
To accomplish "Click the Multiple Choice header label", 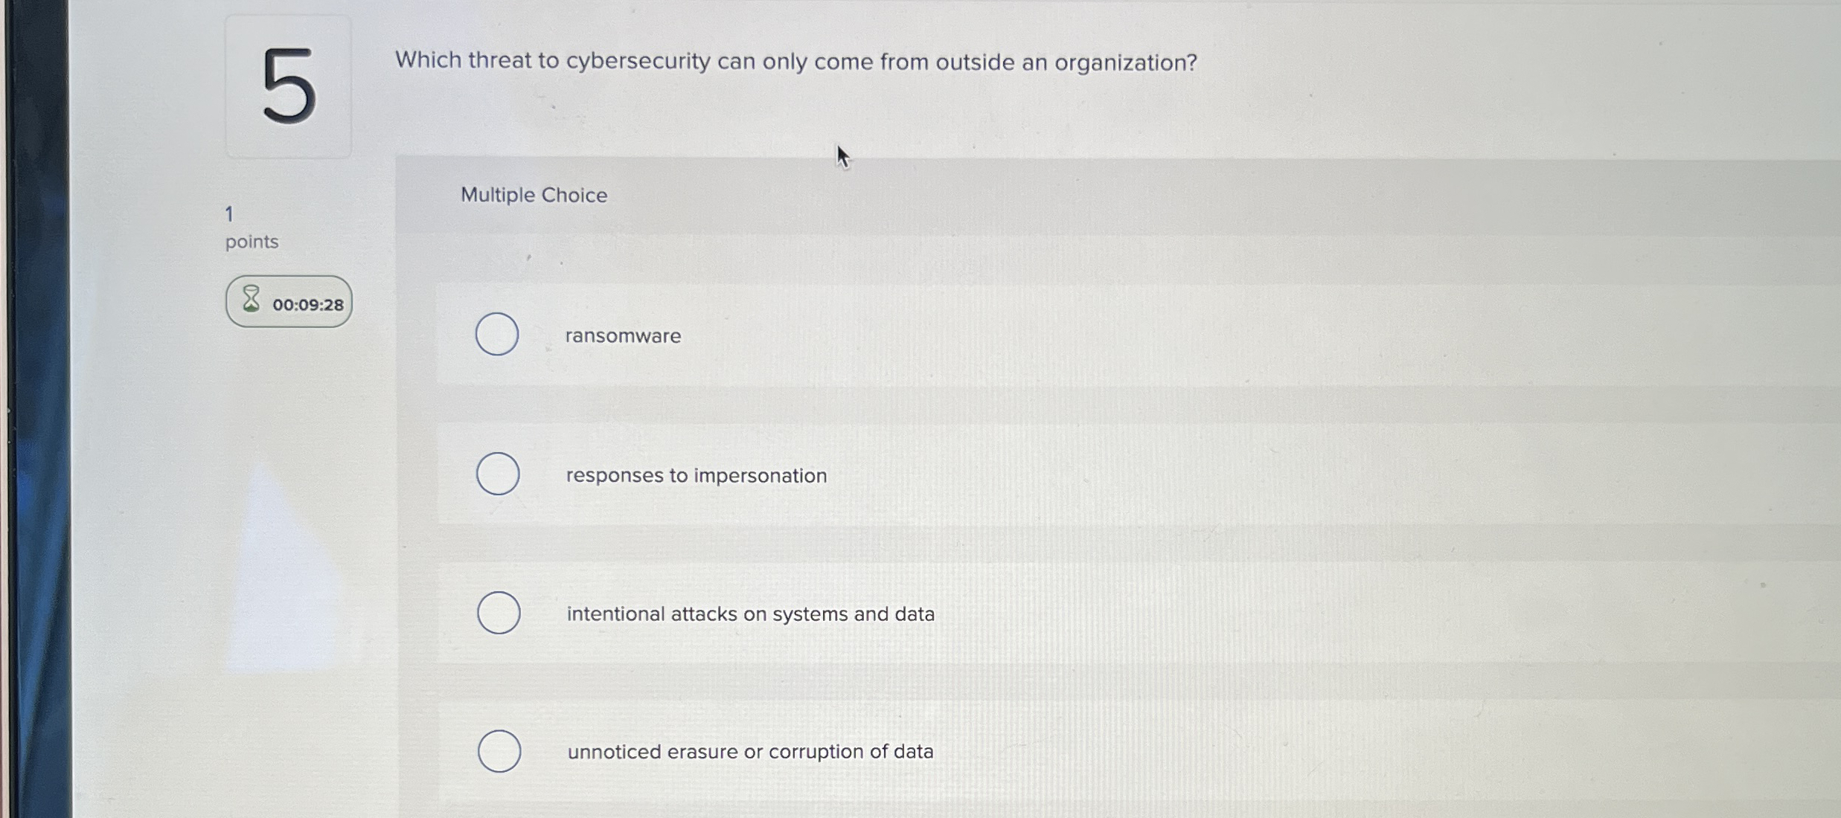I will click(x=533, y=195).
